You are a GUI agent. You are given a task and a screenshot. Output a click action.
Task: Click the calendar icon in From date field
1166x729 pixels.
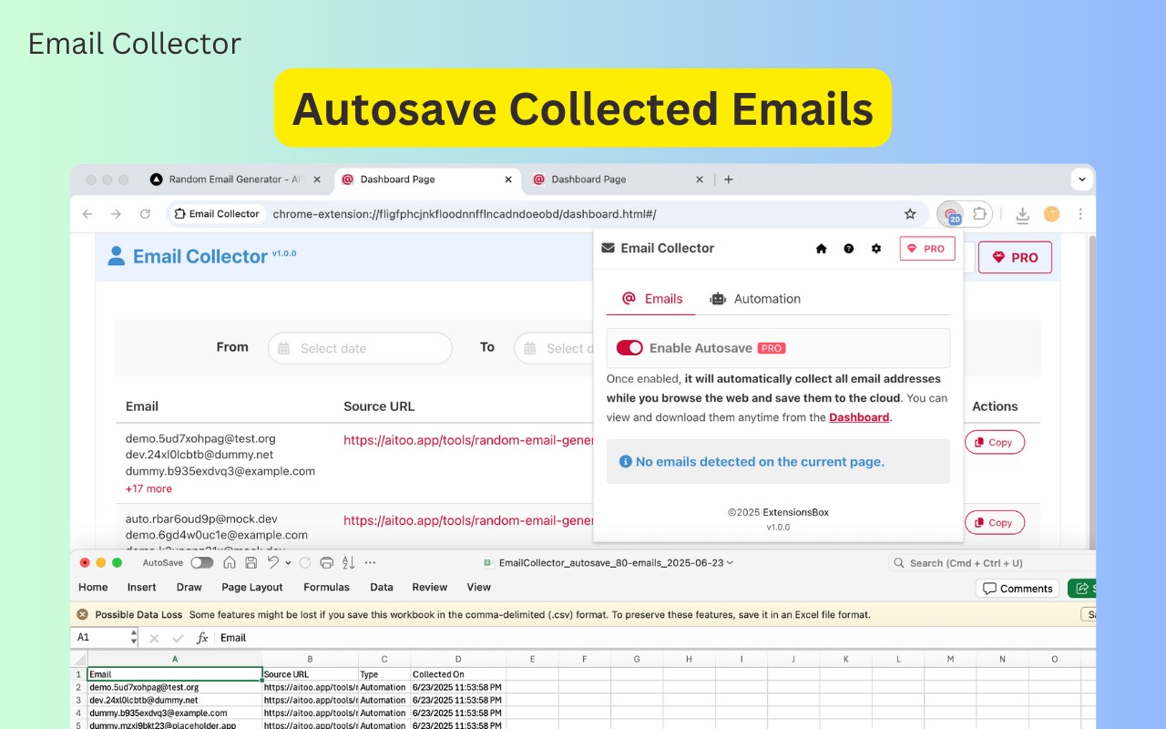click(x=284, y=348)
